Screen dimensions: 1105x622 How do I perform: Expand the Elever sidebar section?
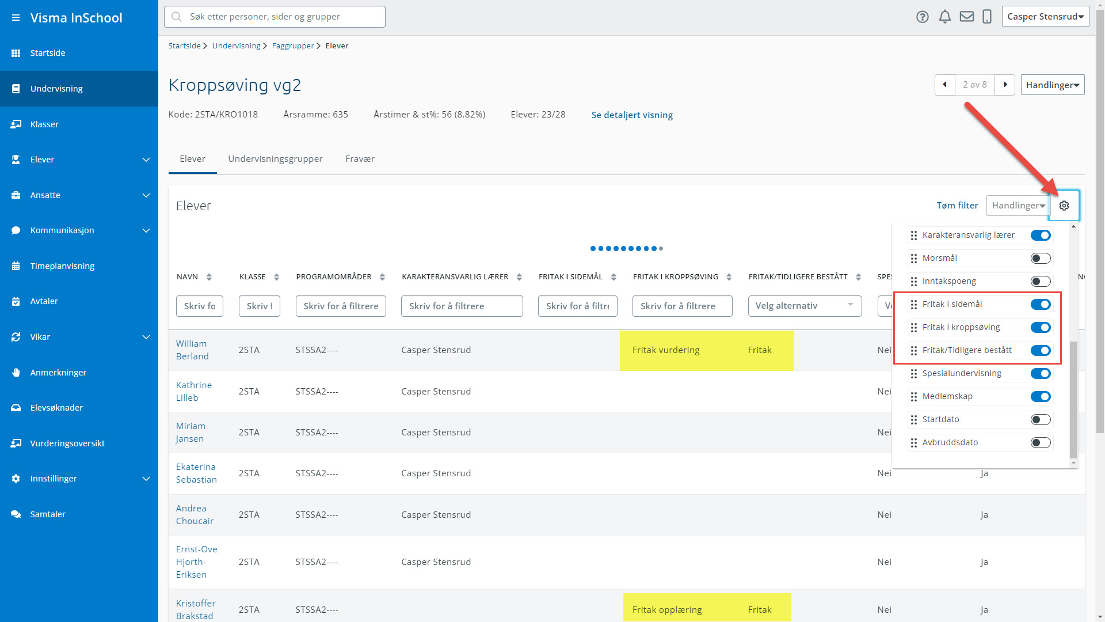click(146, 160)
